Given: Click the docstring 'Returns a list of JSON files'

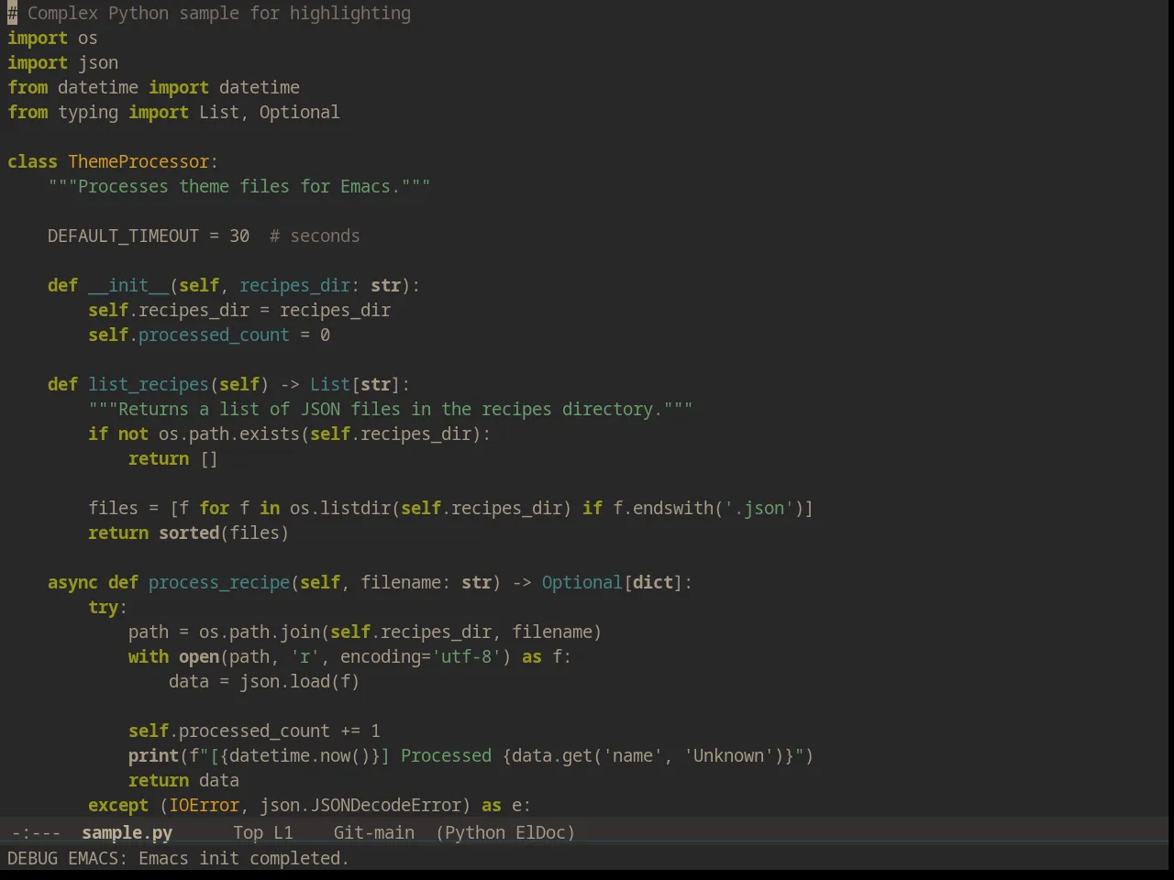Looking at the screenshot, I should pyautogui.click(x=390, y=409).
